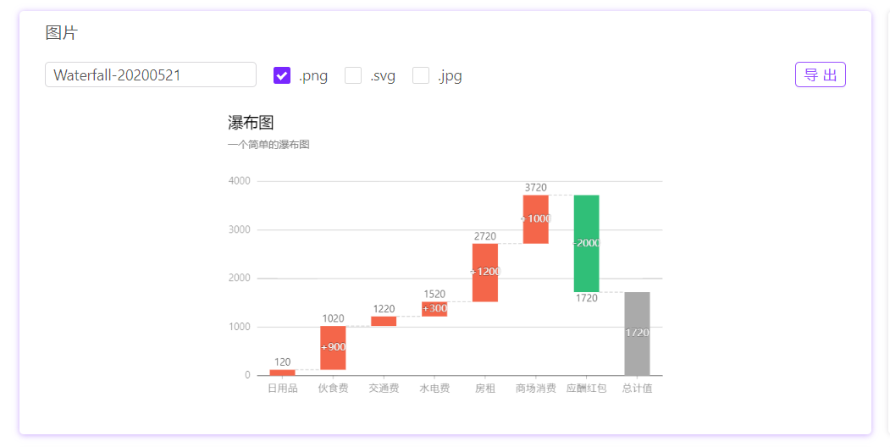Screen dimensions: 890x447
Task: Click the data label 1520
Action: [434, 294]
